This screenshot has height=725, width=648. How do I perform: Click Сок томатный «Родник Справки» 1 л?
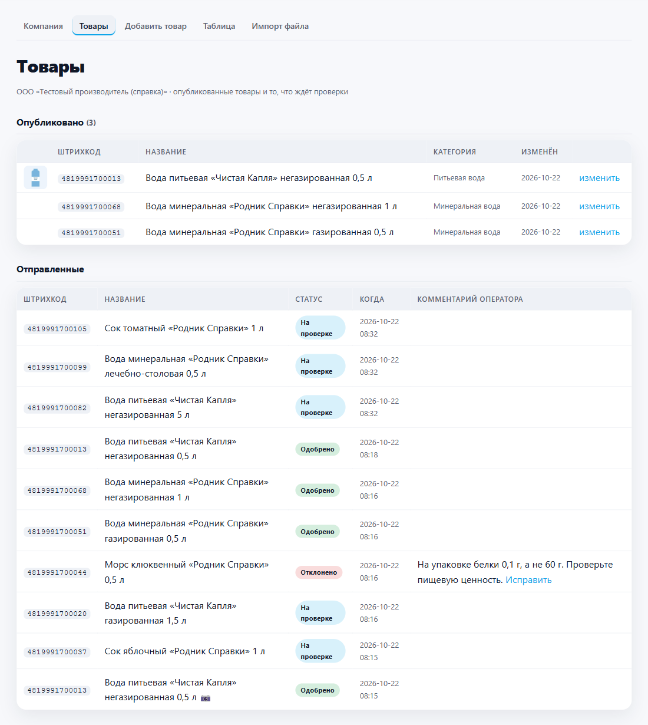pos(184,328)
